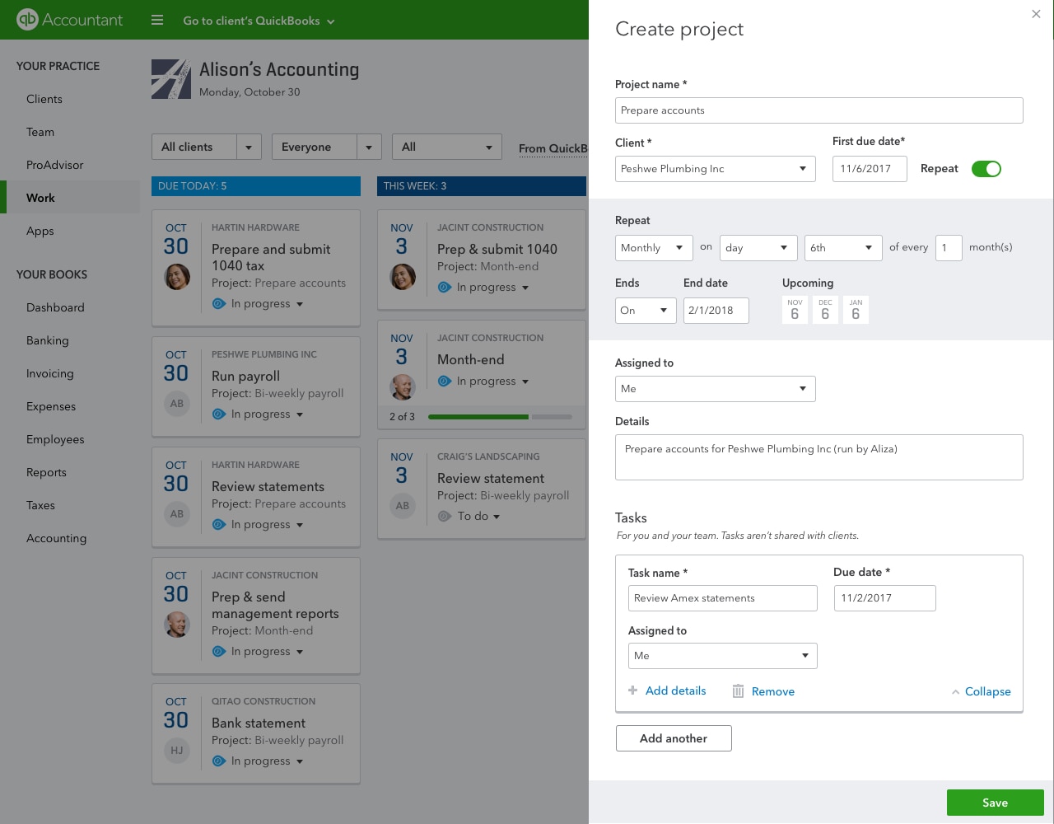Open Banking in sidebar
The height and width of the screenshot is (824, 1054).
click(48, 340)
